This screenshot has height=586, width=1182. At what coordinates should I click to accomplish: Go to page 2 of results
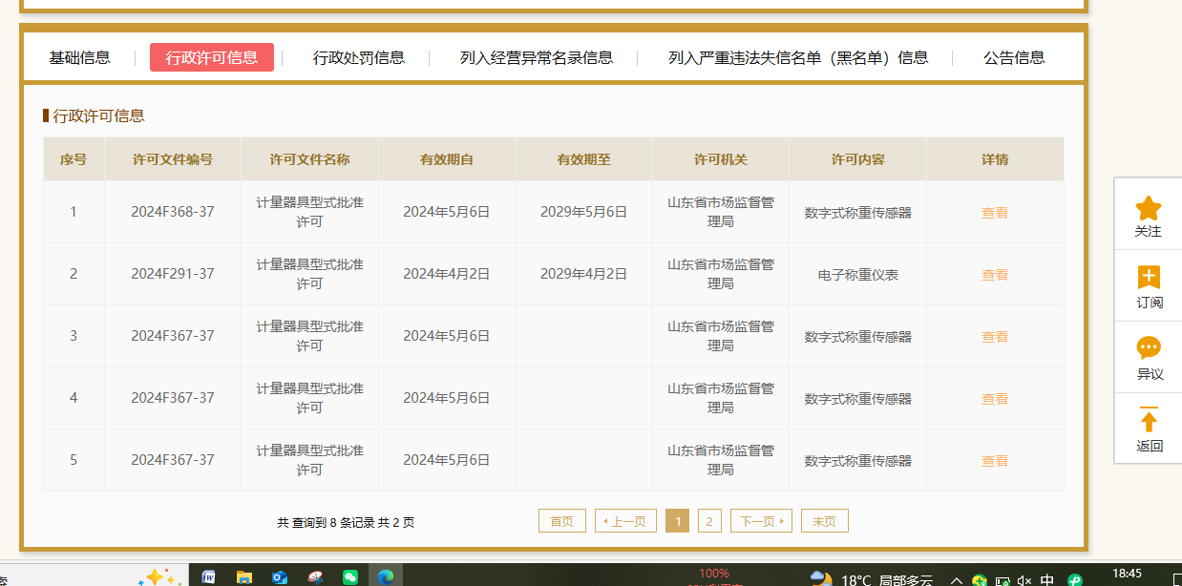708,521
